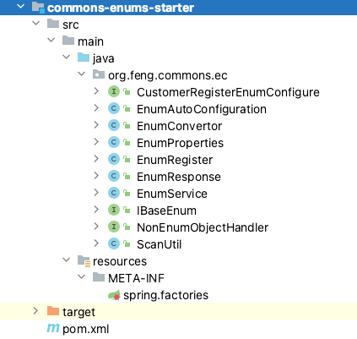Click the Maven icon of pom.xml
357x339 pixels.
pyautogui.click(x=53, y=328)
